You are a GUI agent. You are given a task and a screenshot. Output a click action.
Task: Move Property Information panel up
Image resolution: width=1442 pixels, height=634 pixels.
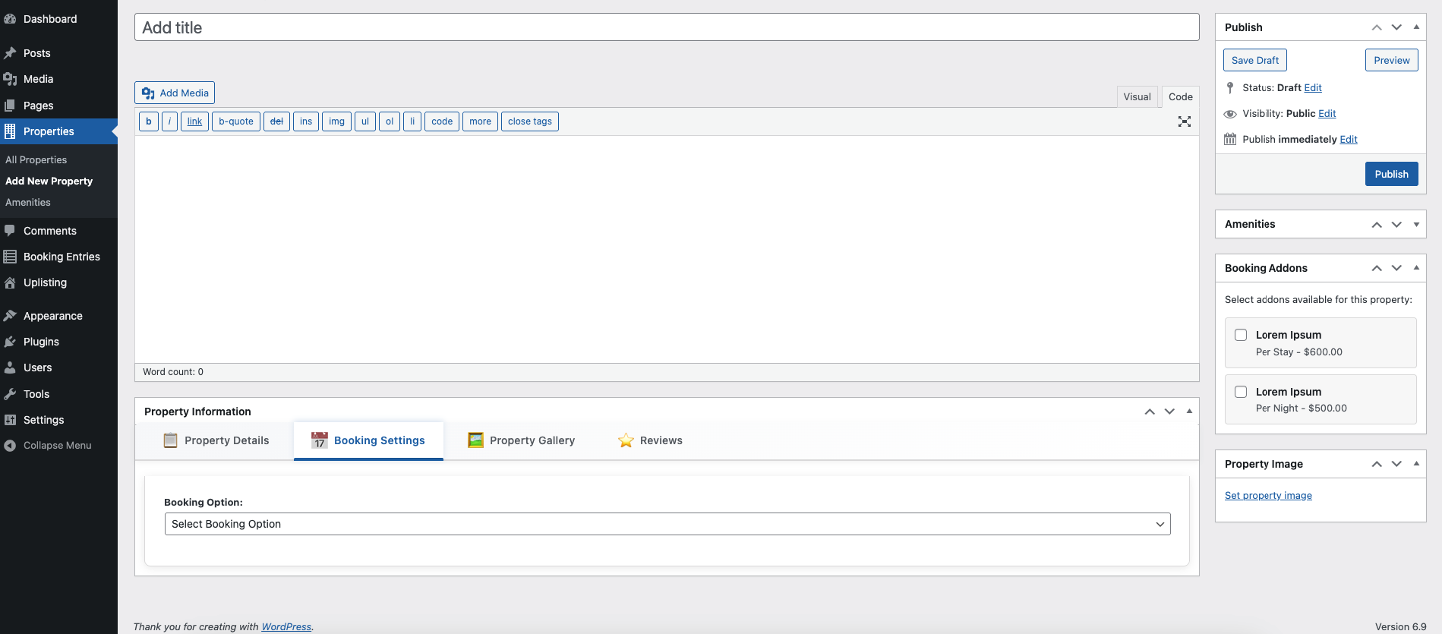[1150, 412]
